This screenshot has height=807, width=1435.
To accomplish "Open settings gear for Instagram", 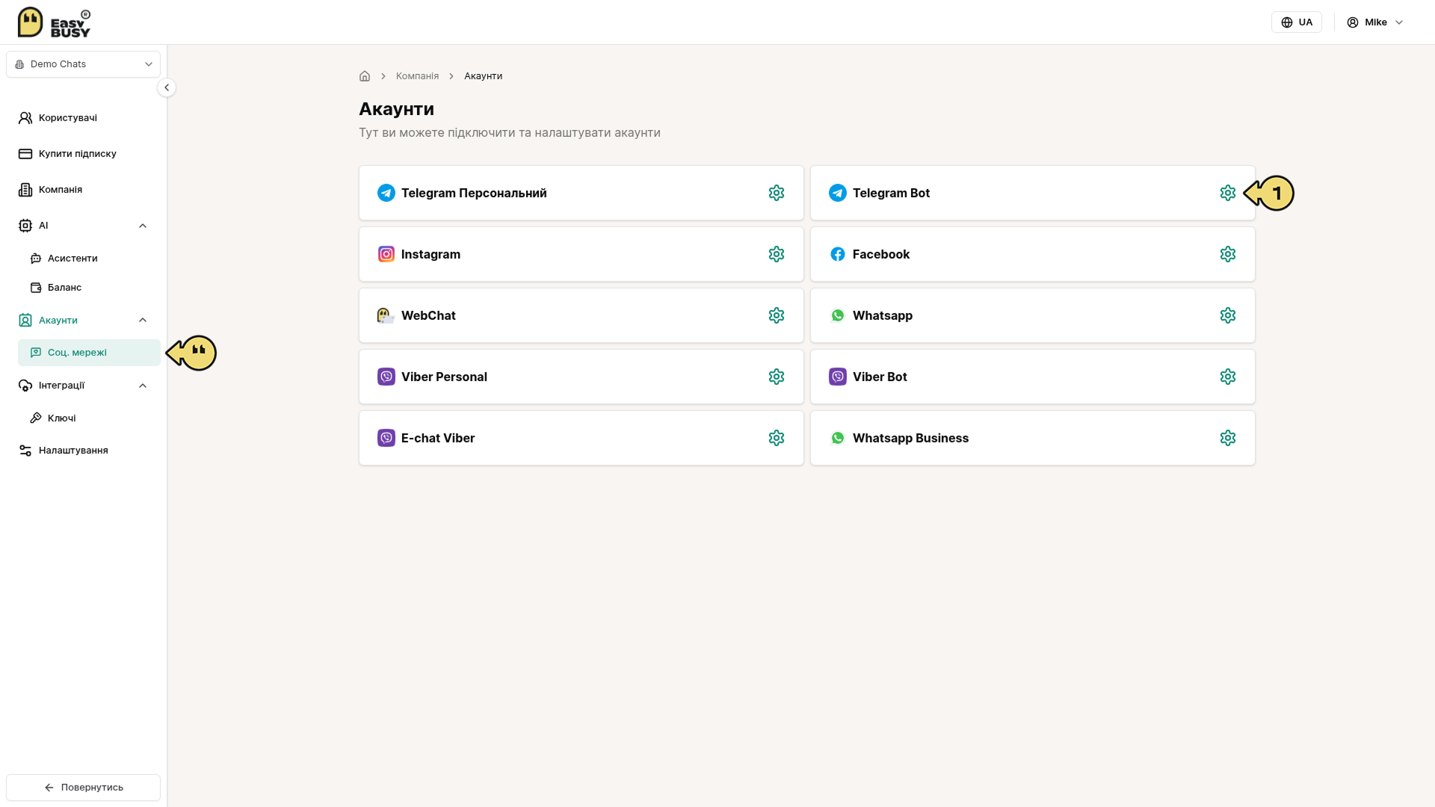I will (777, 254).
